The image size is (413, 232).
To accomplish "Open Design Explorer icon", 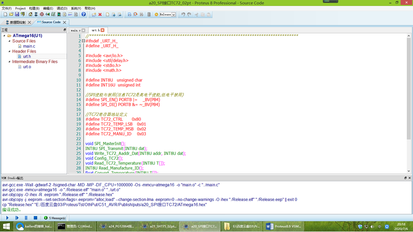I will click(59, 15).
